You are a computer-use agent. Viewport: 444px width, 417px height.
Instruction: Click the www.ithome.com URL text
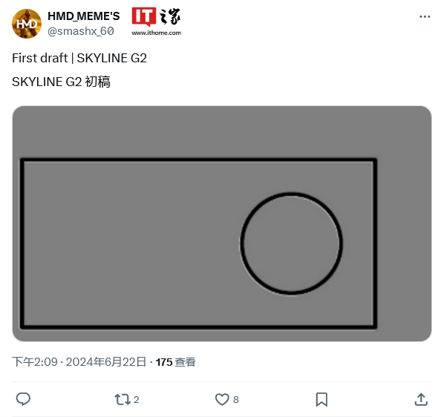(157, 33)
